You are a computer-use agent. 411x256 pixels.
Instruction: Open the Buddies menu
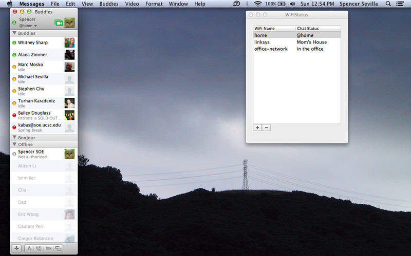point(109,4)
